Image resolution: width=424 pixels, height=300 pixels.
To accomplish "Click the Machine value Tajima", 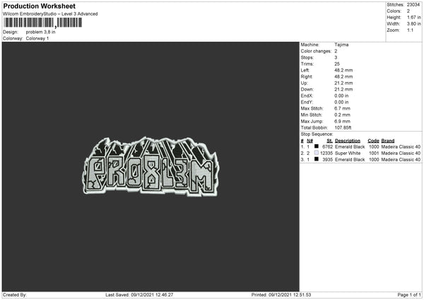I will pos(341,45).
